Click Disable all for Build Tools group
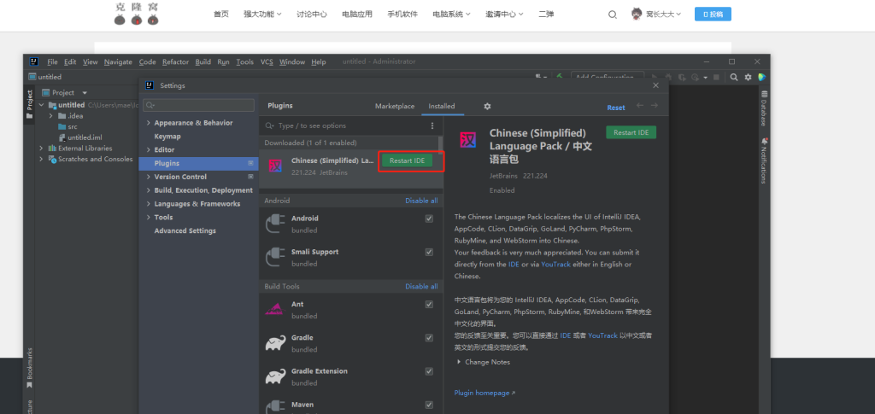The image size is (875, 414). tap(421, 287)
